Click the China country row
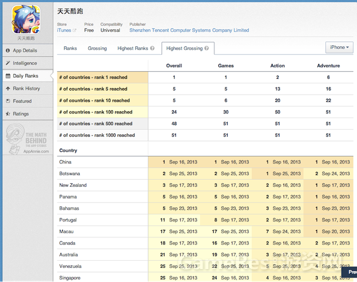357x282 pixels. tap(205, 162)
